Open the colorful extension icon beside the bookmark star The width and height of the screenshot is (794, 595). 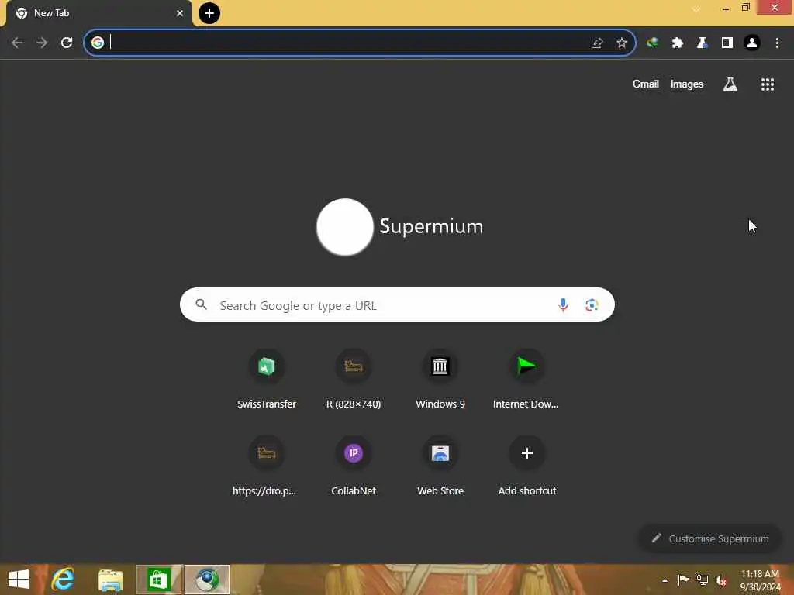click(652, 43)
